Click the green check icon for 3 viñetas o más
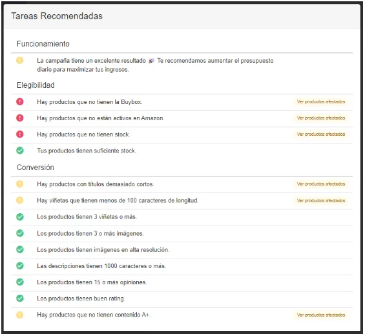Viewport: 365px width, 336px height. (x=20, y=216)
